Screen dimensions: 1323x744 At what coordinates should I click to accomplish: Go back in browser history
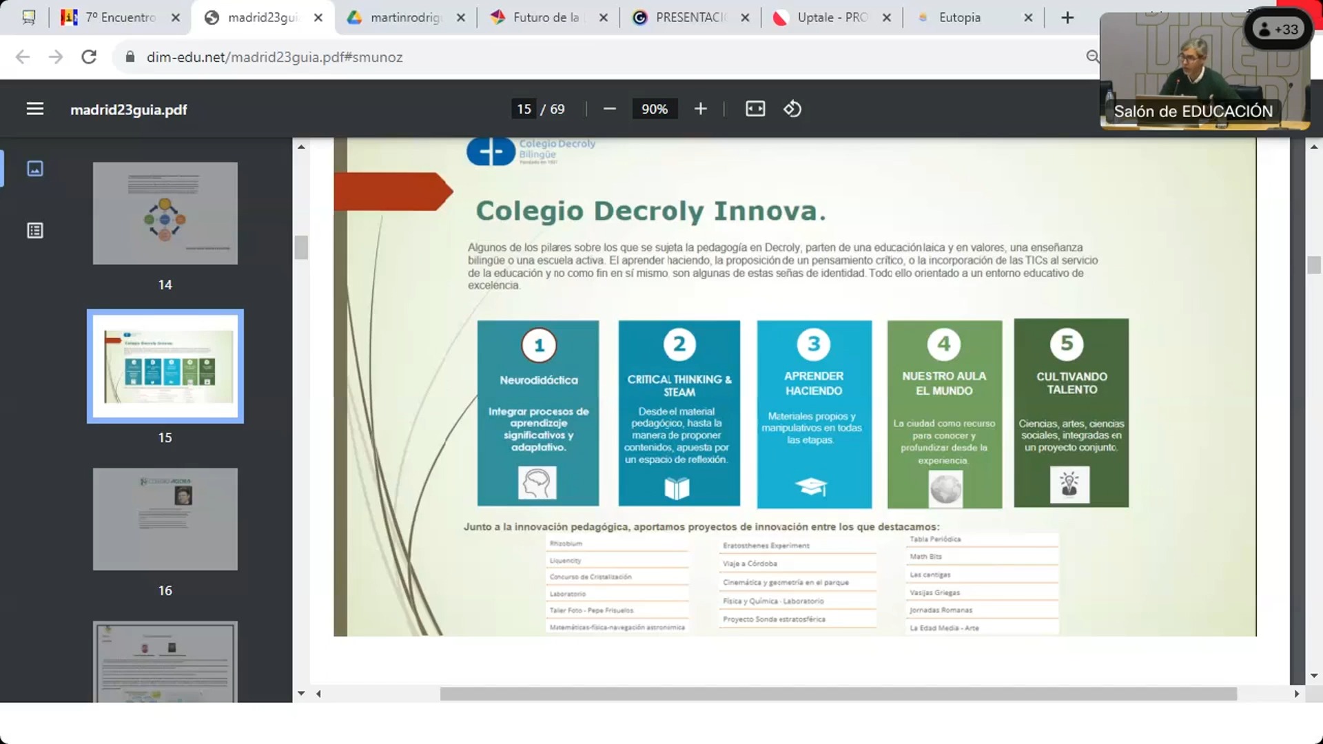pyautogui.click(x=23, y=57)
